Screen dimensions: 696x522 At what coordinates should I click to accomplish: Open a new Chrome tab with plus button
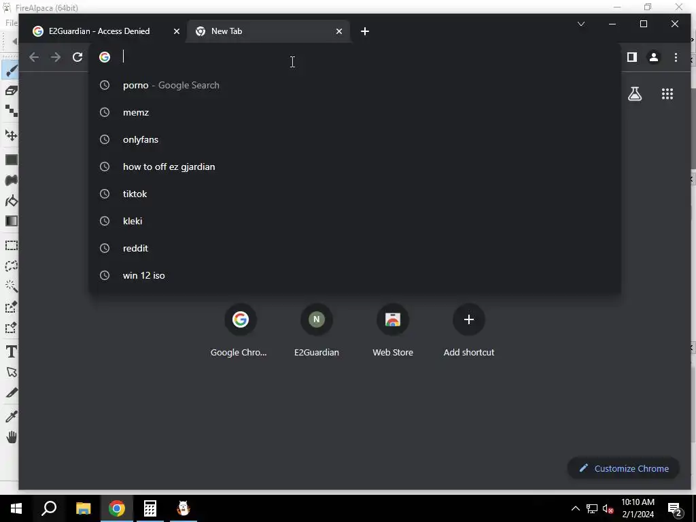click(365, 31)
